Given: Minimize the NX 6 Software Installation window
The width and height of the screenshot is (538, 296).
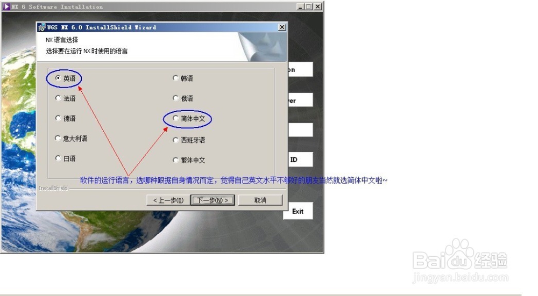Looking at the screenshot, I should (x=300, y=6).
